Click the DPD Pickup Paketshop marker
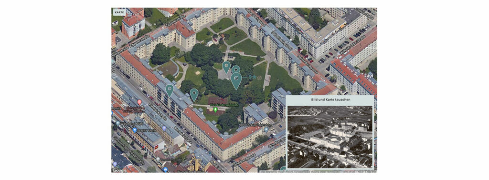Viewport: 489px width, 180px height. click(x=266, y=130)
